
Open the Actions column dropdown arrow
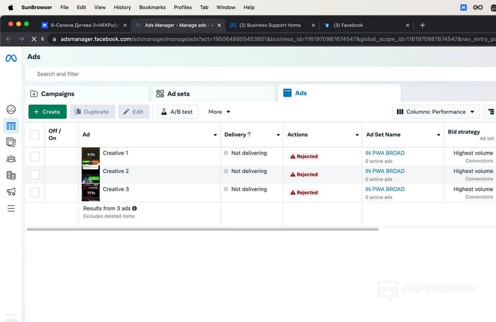point(357,135)
